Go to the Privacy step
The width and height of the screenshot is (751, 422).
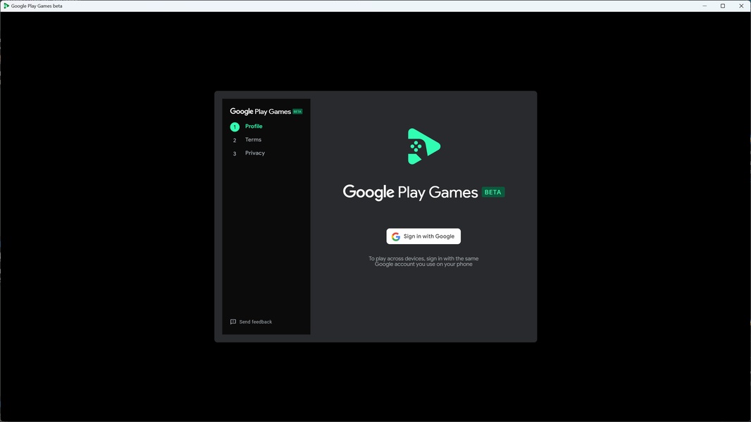[255, 153]
